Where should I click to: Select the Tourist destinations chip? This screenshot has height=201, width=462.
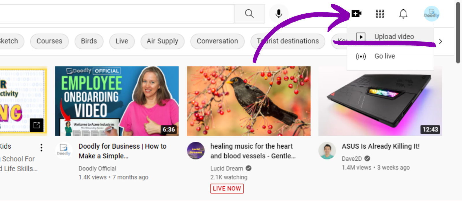(x=288, y=41)
